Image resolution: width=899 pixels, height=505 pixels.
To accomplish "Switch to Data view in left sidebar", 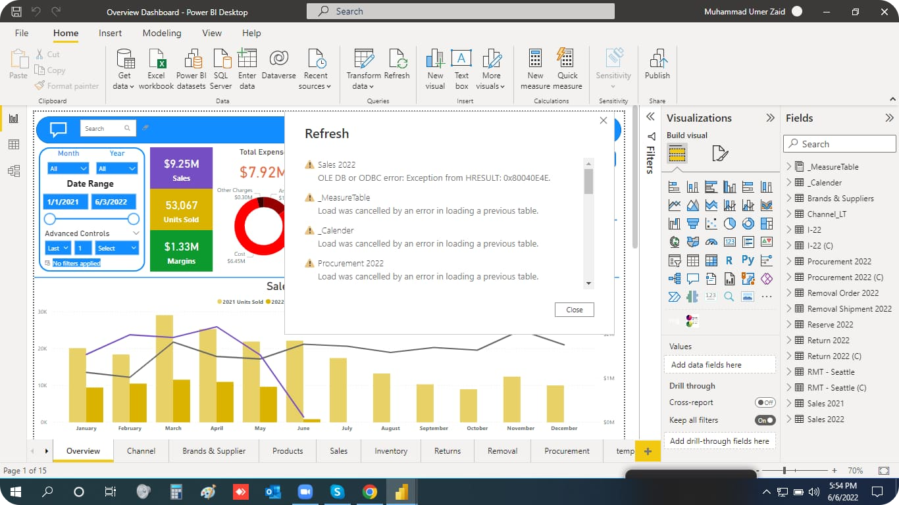I will click(14, 145).
